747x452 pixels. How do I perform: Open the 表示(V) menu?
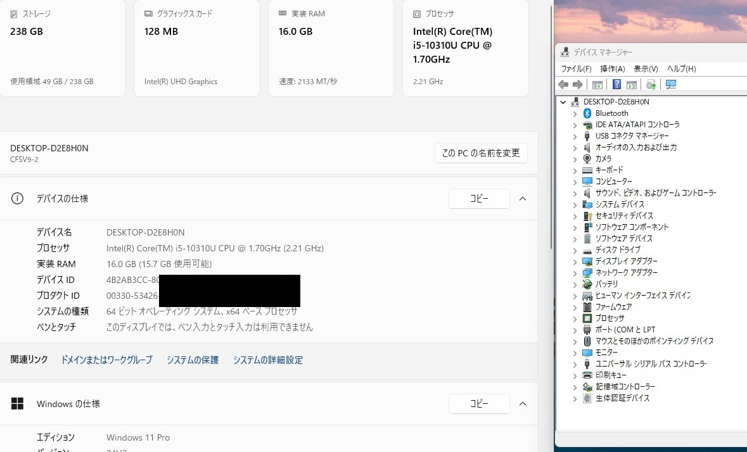coord(646,69)
